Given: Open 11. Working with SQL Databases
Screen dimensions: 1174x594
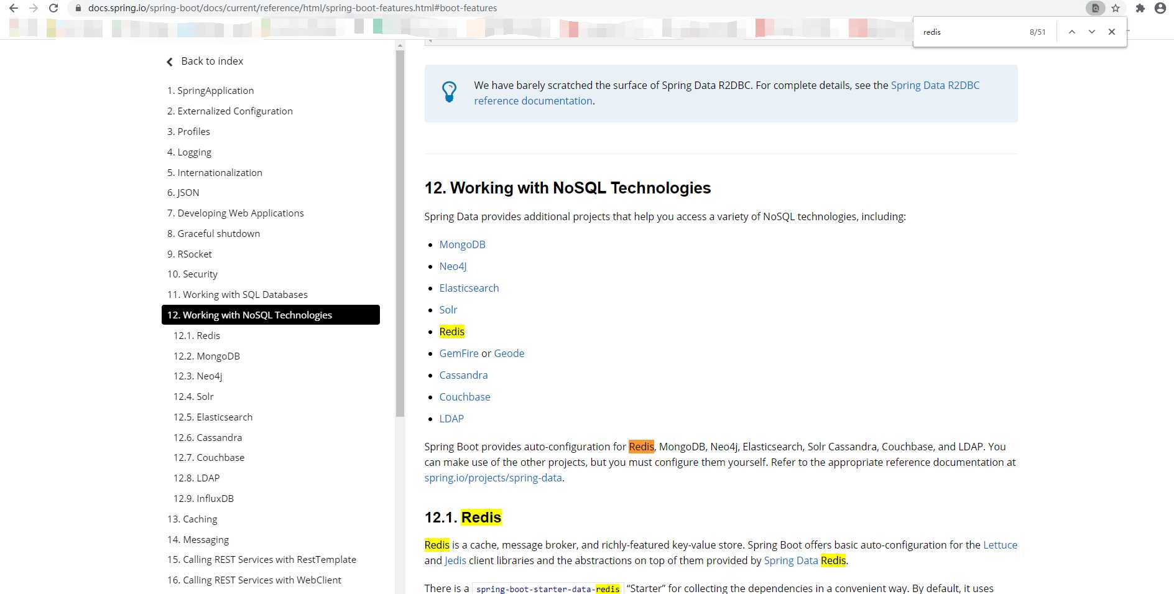Looking at the screenshot, I should point(237,295).
